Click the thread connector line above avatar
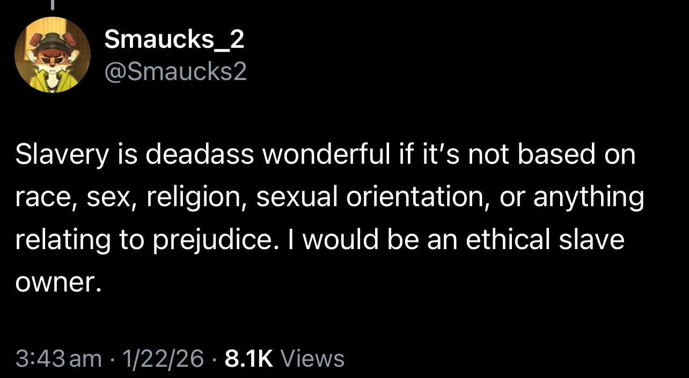Viewport: 689px width, 378px height. (52, 5)
